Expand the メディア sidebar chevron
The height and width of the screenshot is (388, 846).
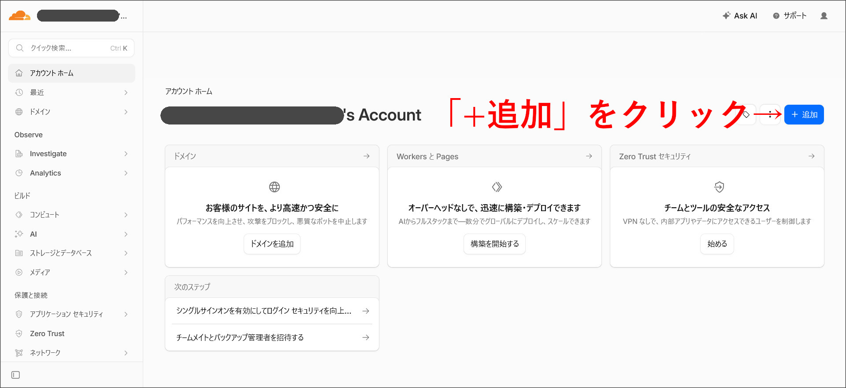126,272
